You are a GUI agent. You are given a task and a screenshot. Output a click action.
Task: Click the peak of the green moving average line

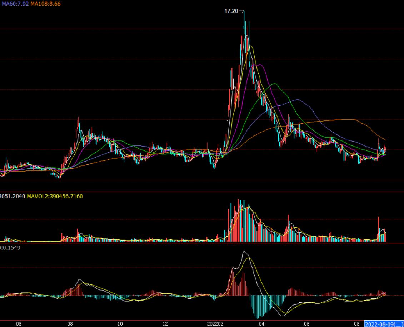pyautogui.click(x=274, y=84)
